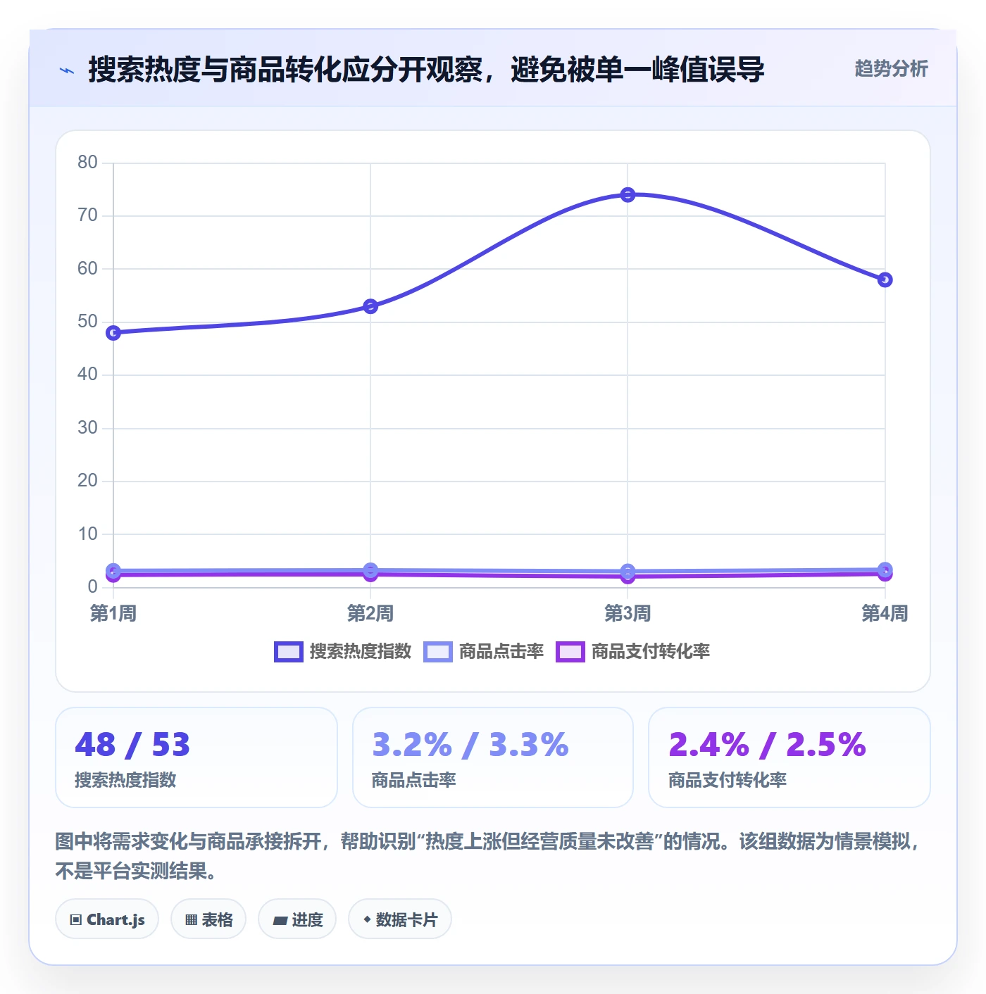Screen dimensions: 986x994
Task: Click the 第4周 x-axis label
Action: point(885,614)
